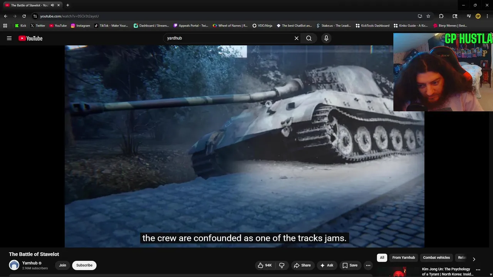Open the YouTube hamburger guide menu

(x=9, y=38)
